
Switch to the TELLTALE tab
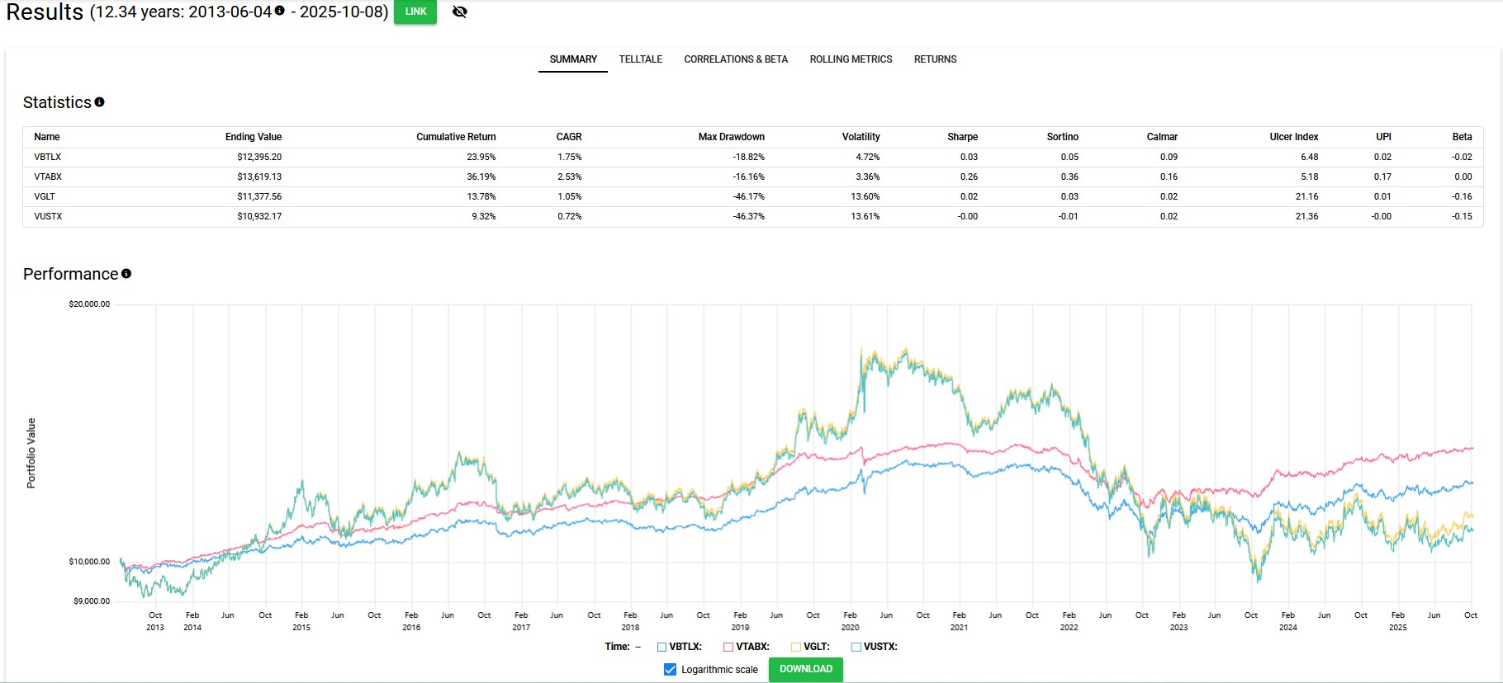pos(641,59)
